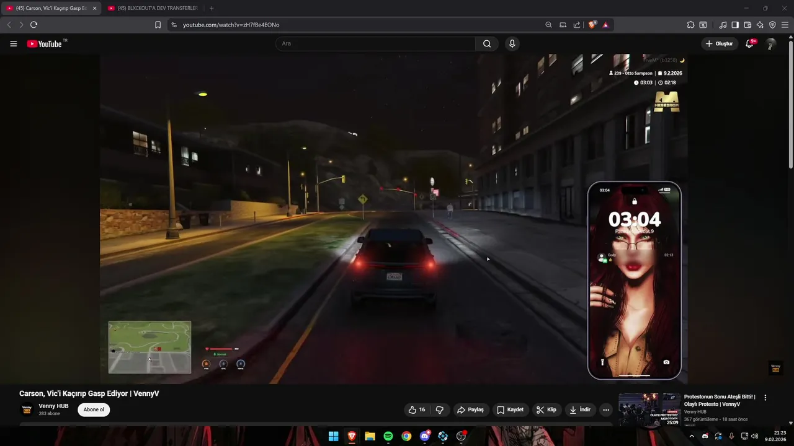The width and height of the screenshot is (794, 446).
Task: Go to the YouTube home logo
Action: click(45, 43)
